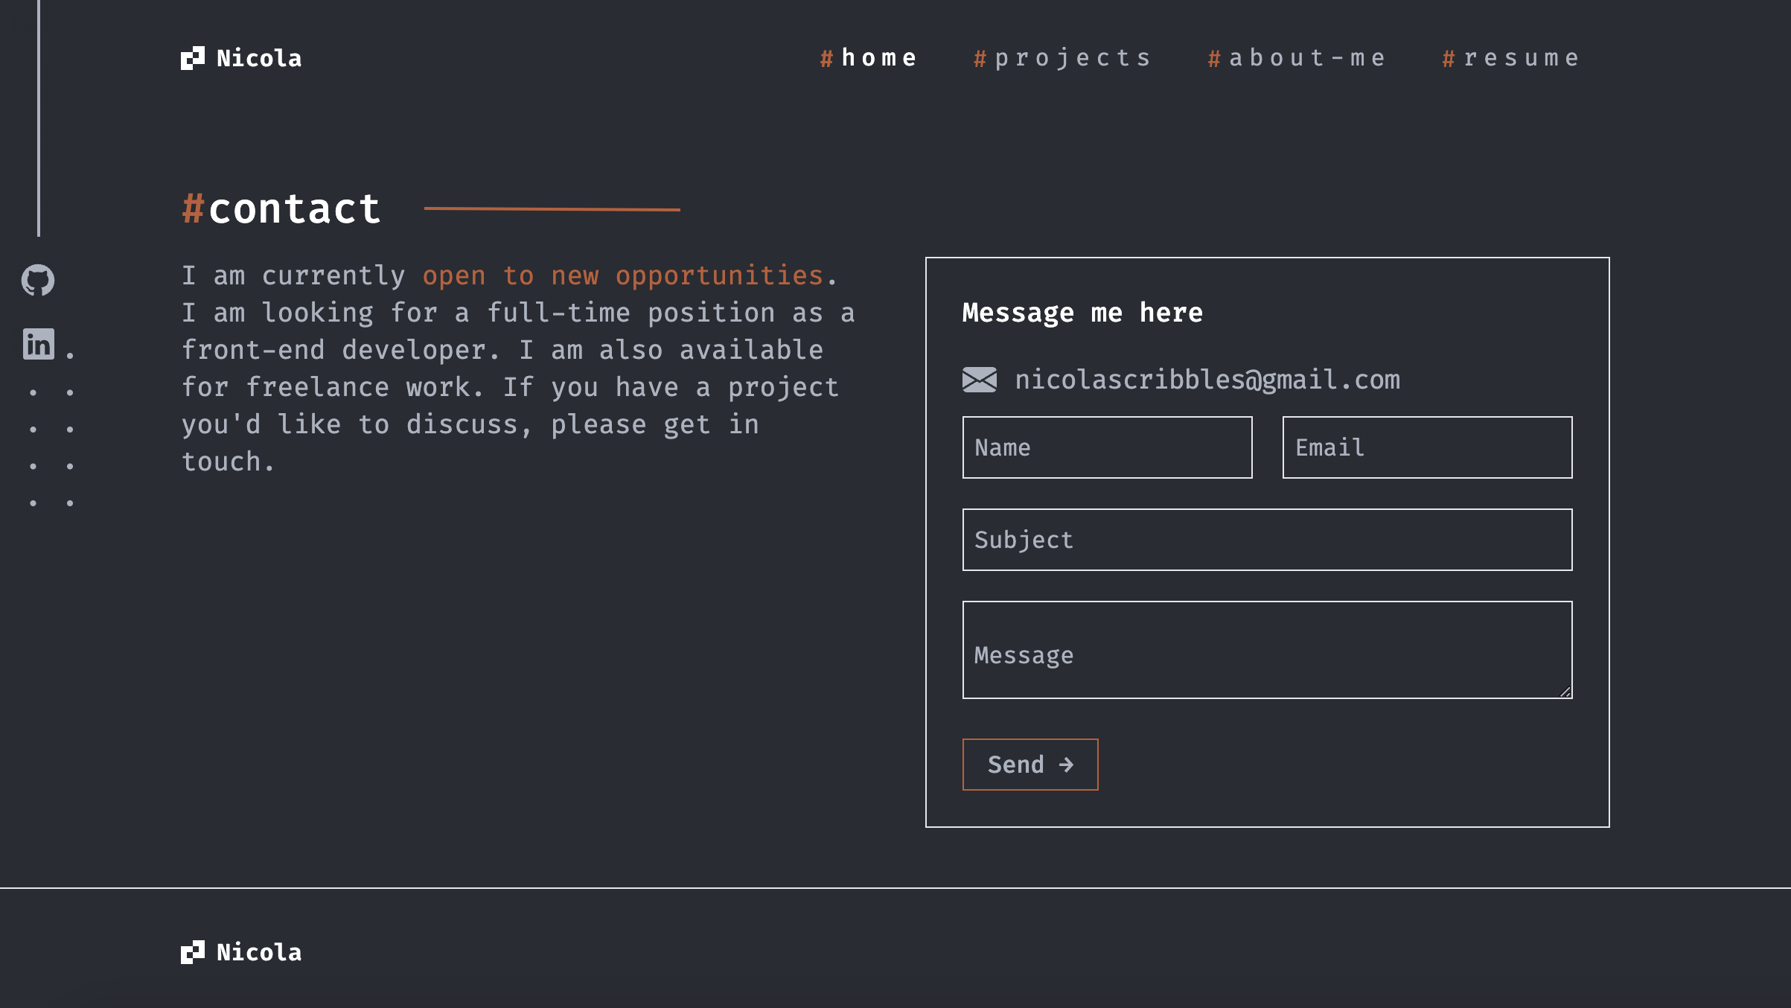Open the #projects nav link
The image size is (1791, 1008).
click(1062, 58)
